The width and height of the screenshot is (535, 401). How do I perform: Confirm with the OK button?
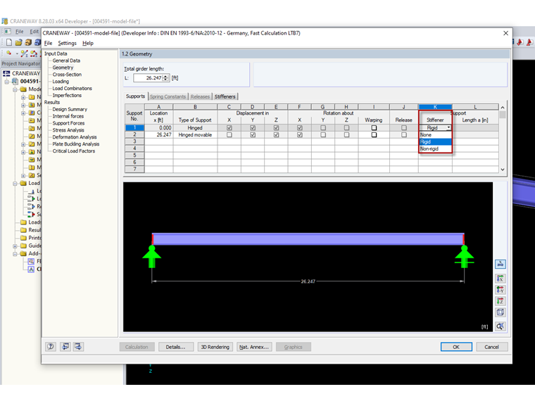(x=456, y=347)
